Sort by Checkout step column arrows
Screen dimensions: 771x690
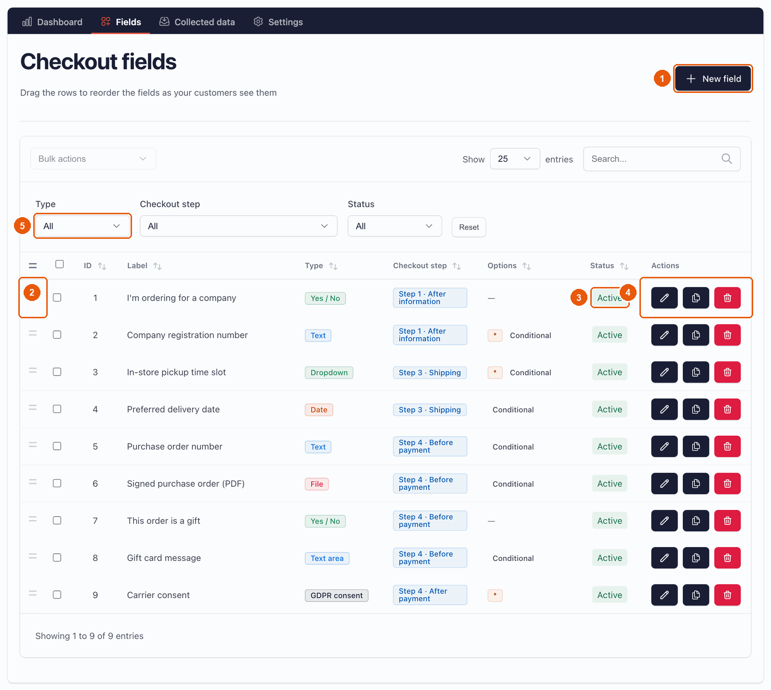tap(457, 266)
